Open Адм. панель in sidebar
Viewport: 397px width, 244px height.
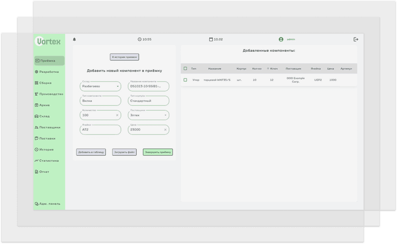tap(49, 204)
